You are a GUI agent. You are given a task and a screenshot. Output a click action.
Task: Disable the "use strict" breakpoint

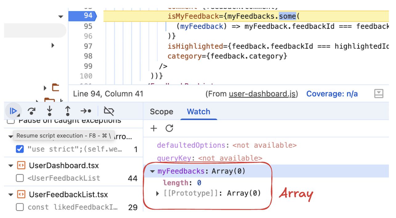coord(20,149)
